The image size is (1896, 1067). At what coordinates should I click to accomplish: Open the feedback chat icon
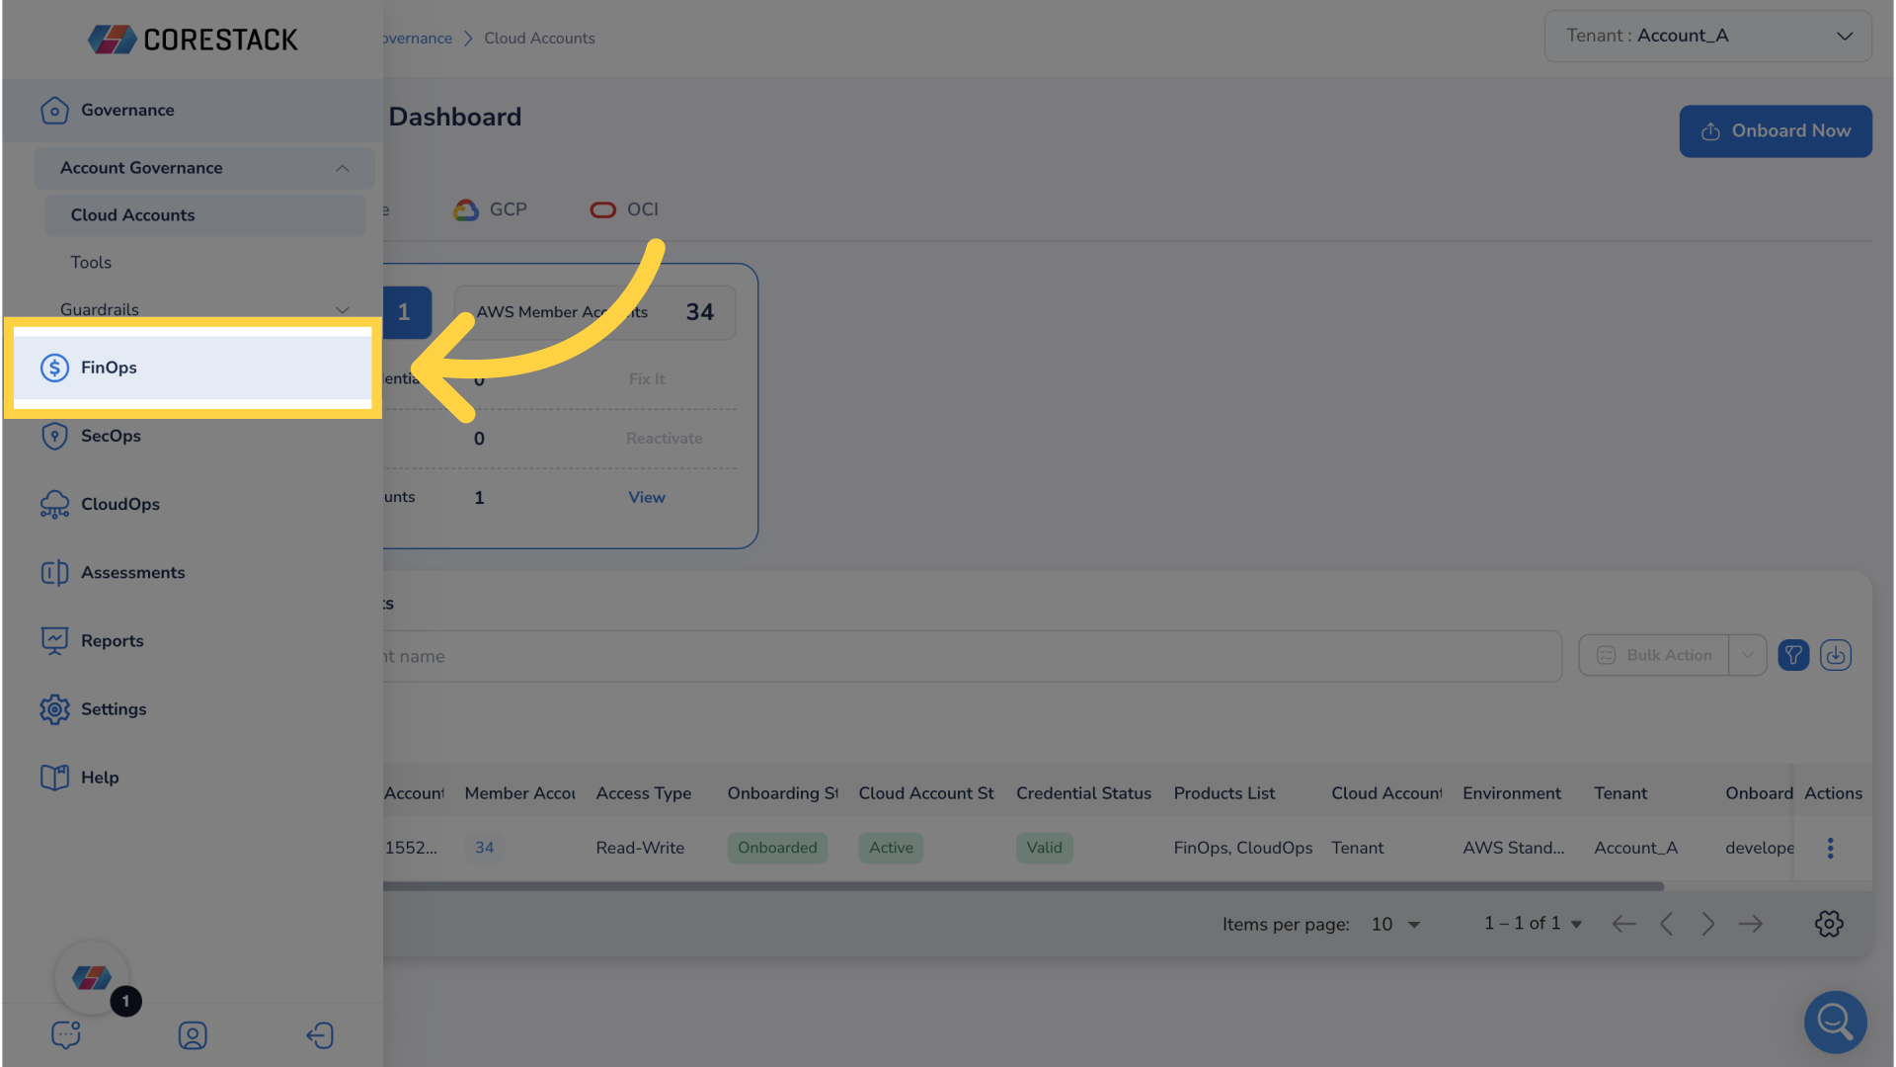click(66, 1034)
